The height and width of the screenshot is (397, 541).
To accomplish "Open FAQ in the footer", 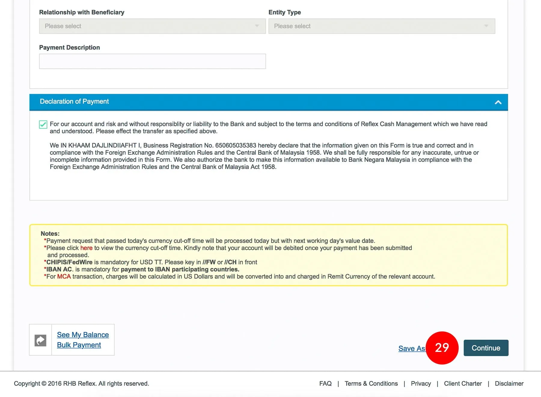I will (325, 383).
